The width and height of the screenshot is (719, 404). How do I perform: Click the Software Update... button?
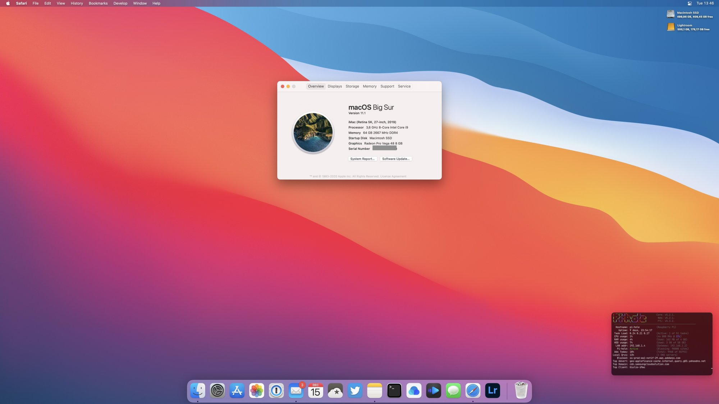396,159
